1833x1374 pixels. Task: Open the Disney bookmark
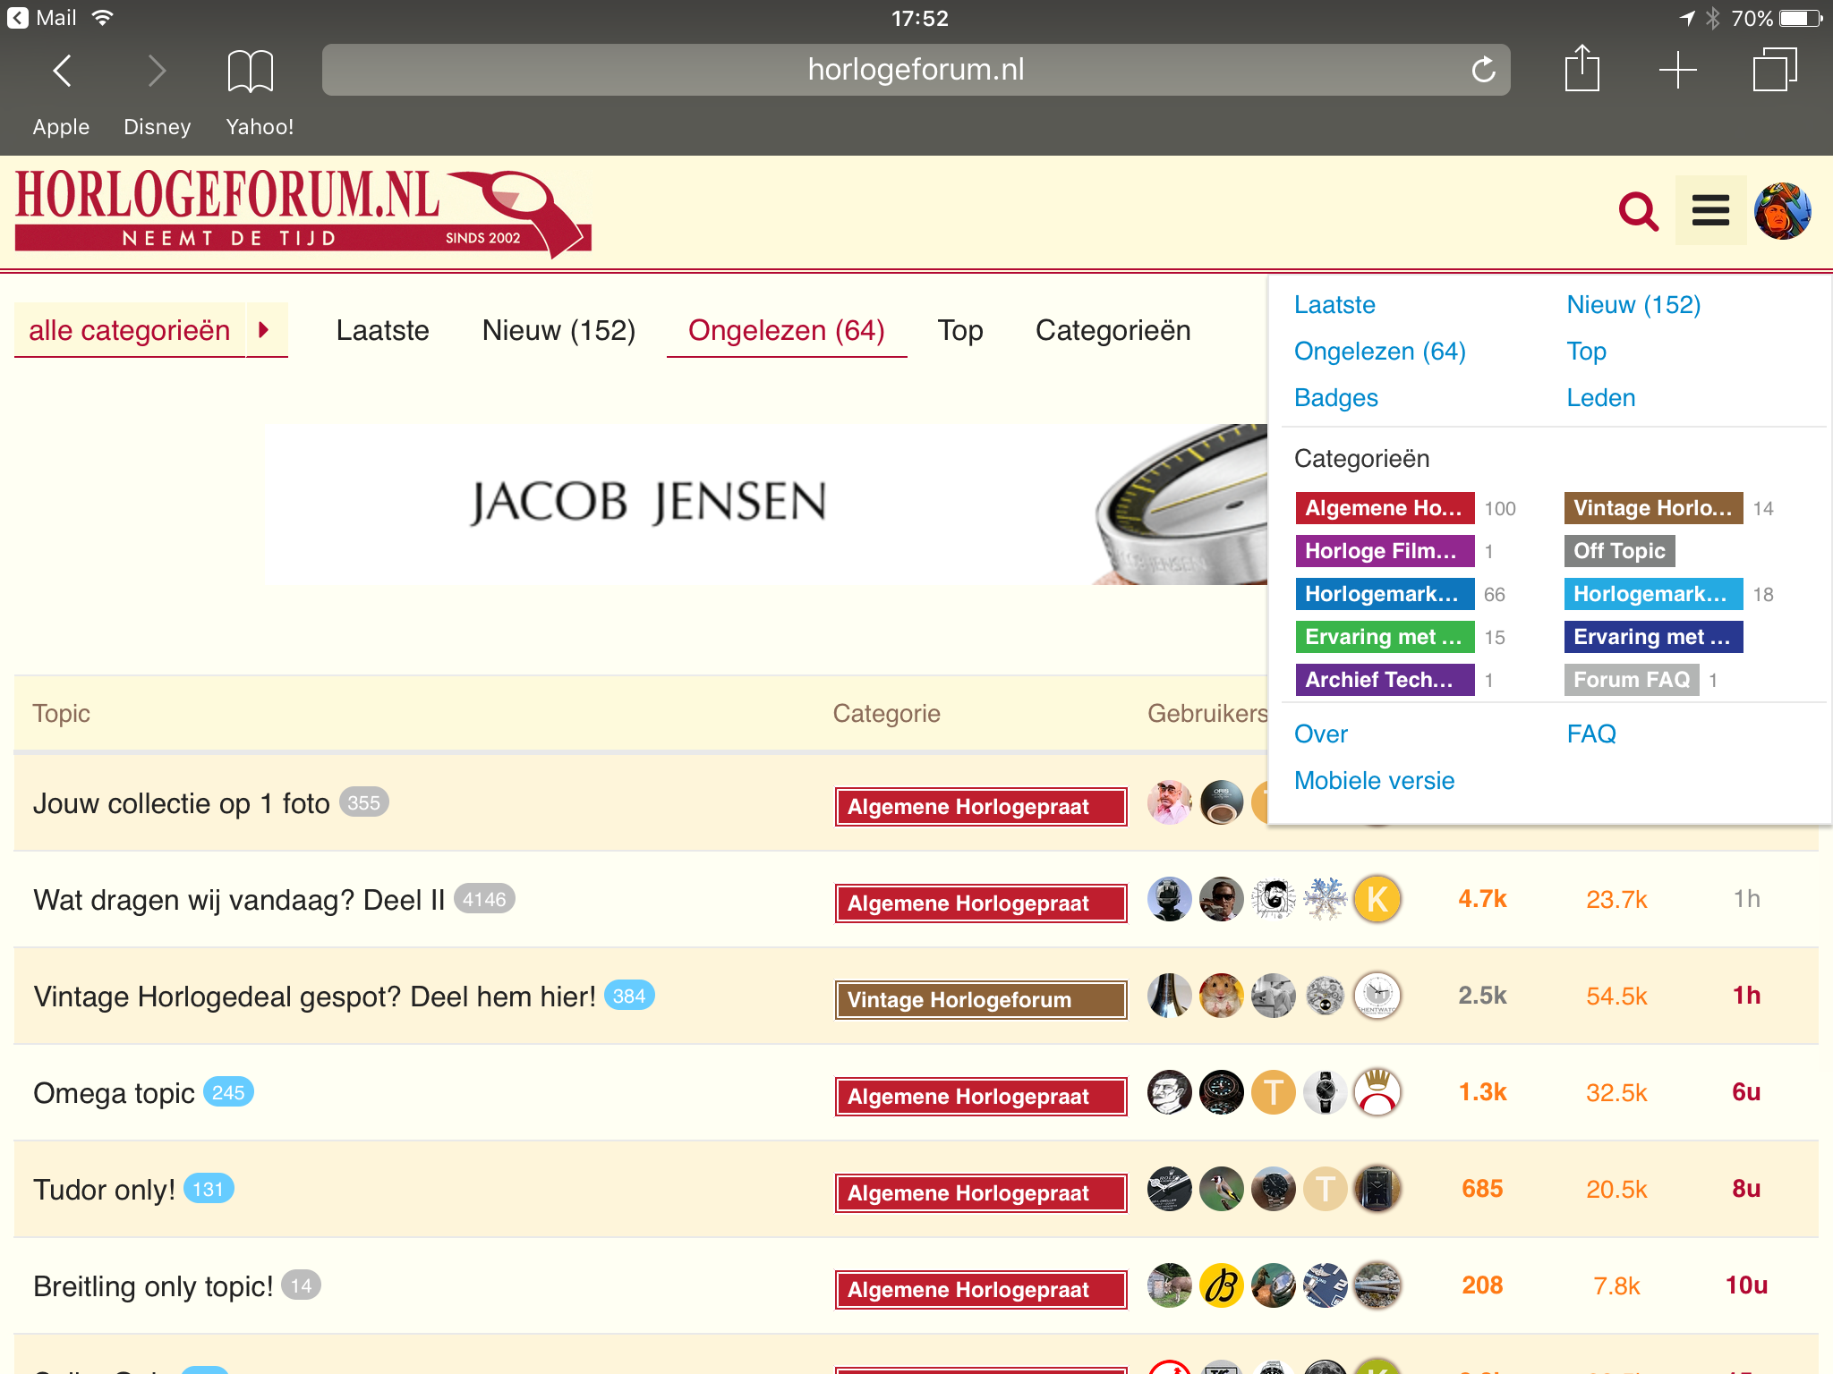pyautogui.click(x=157, y=127)
